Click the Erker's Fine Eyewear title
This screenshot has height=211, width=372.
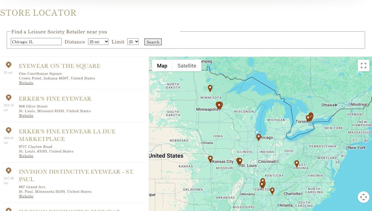coord(55,99)
